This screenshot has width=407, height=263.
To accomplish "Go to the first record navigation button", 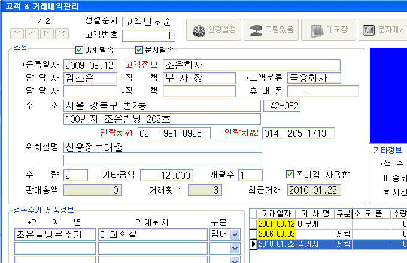I will 17,33.
